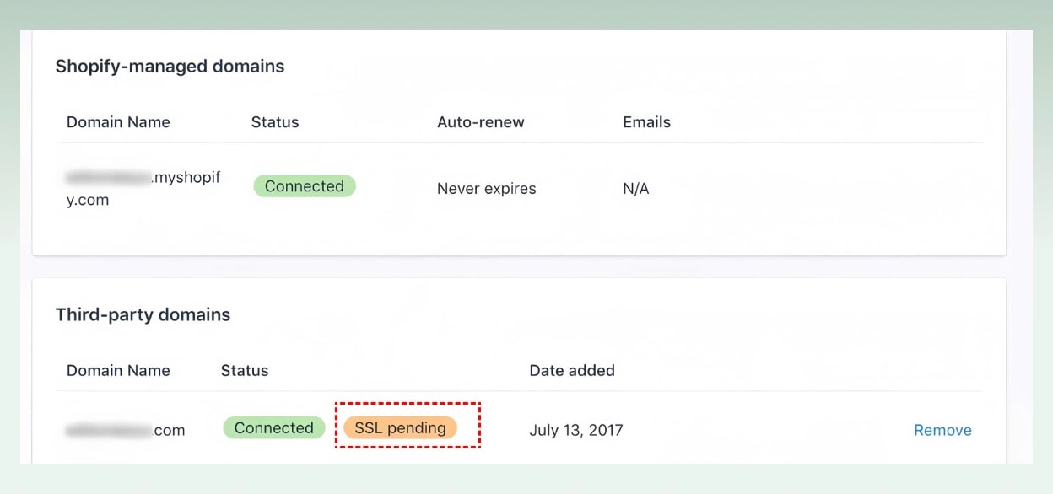Click the Status column header in managed domains
This screenshot has width=1053, height=494.
(x=275, y=122)
